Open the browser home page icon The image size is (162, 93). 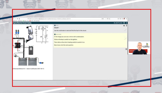19,19
